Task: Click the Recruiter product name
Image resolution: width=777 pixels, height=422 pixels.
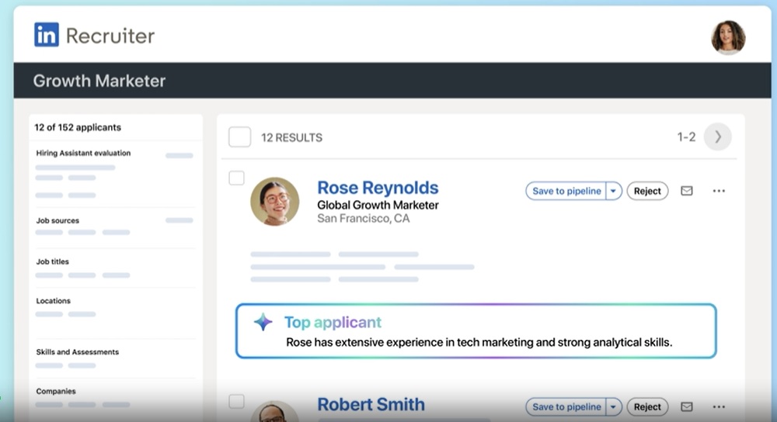Action: [x=110, y=36]
